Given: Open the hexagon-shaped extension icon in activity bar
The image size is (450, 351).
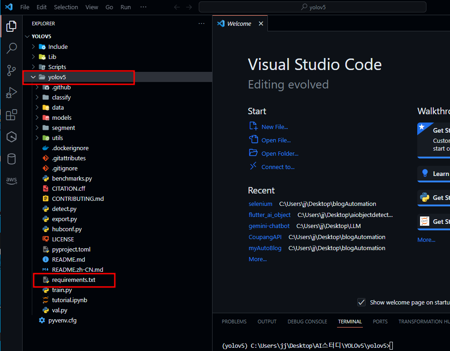Looking at the screenshot, I should 11,137.
